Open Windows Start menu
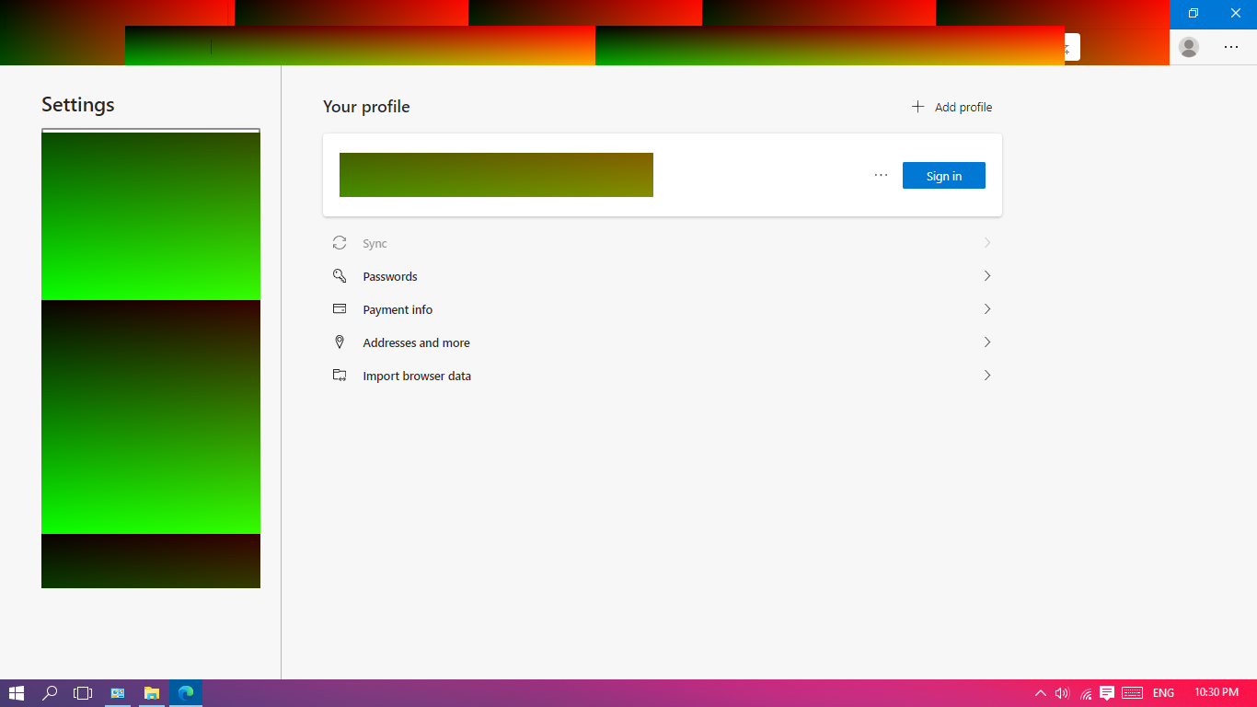1257x707 pixels. coord(17,693)
